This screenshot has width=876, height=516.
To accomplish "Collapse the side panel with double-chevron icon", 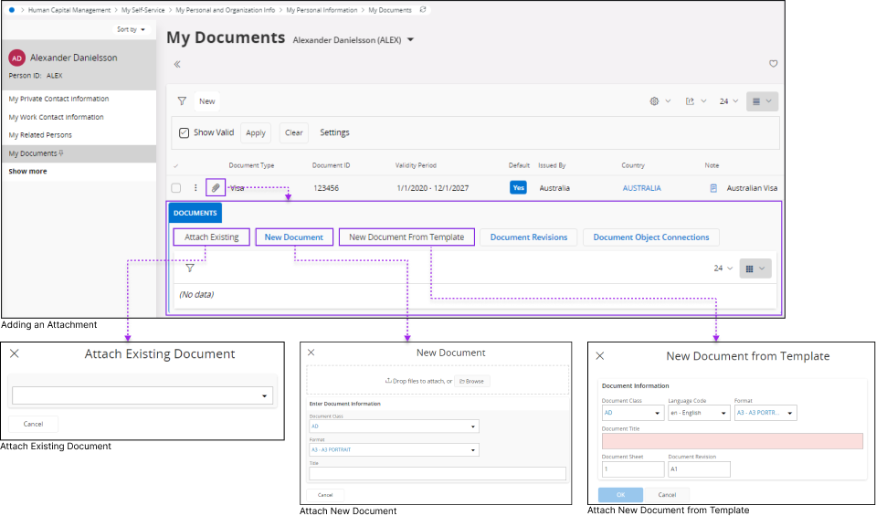I will [x=177, y=64].
